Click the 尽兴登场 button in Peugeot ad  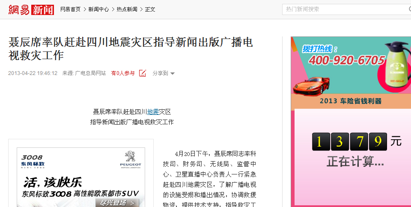point(117,203)
